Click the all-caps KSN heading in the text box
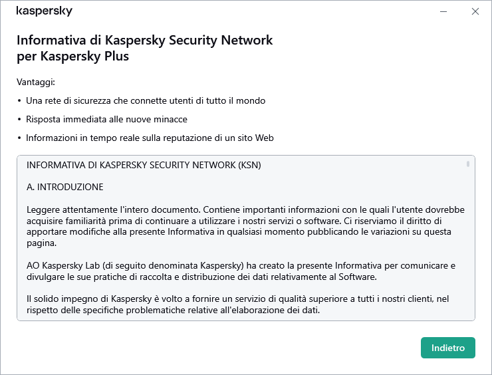Image resolution: width=492 pixels, height=375 pixels. click(x=144, y=165)
